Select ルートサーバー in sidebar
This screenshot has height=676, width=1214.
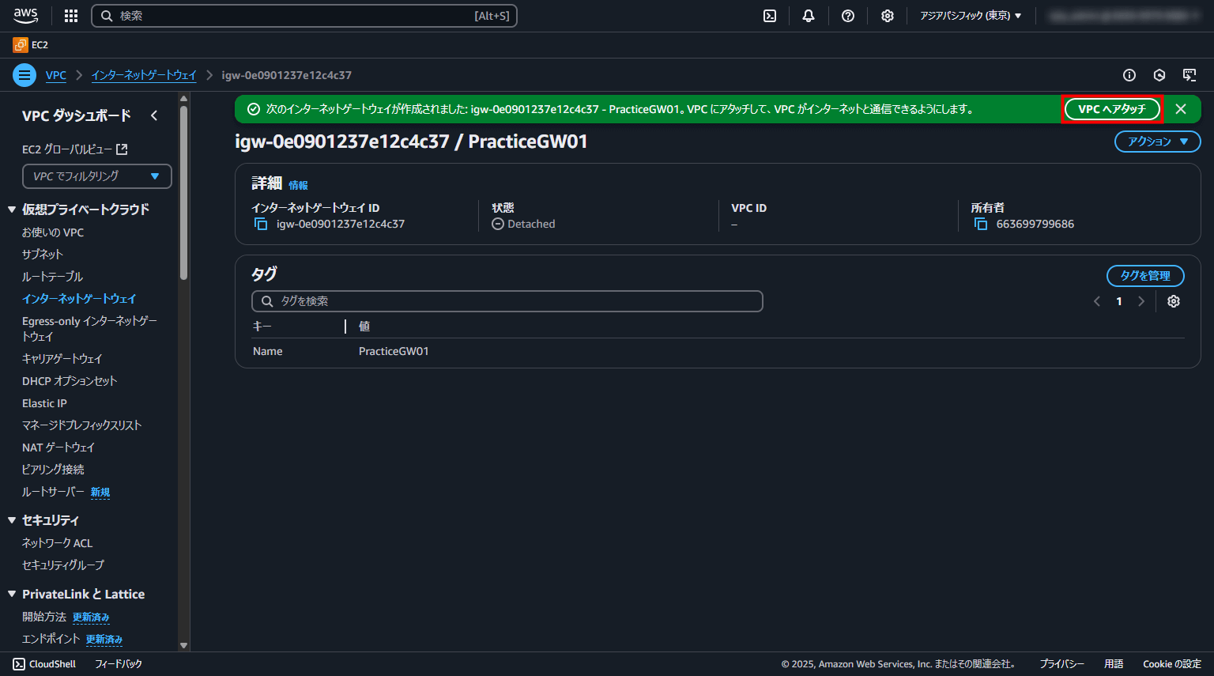point(53,492)
